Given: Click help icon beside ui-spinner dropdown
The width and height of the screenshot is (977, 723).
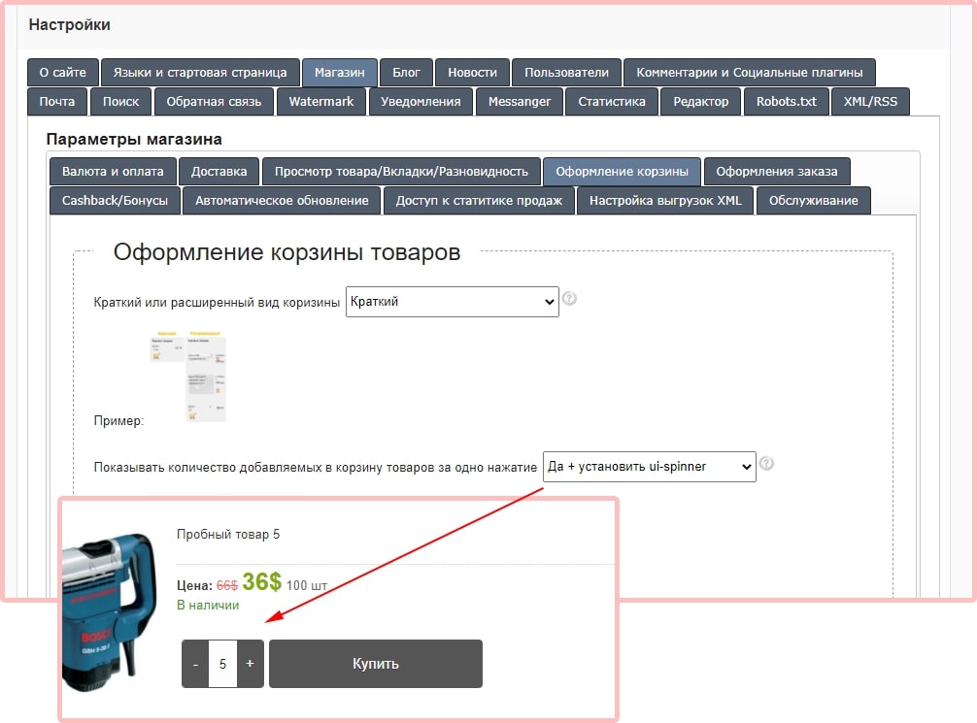Looking at the screenshot, I should tap(766, 464).
